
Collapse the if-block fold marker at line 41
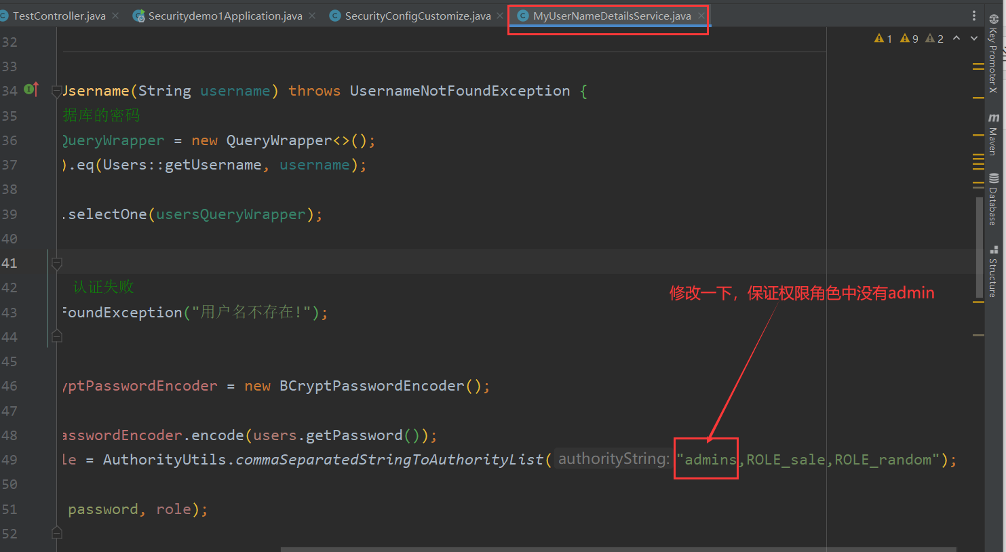[57, 263]
